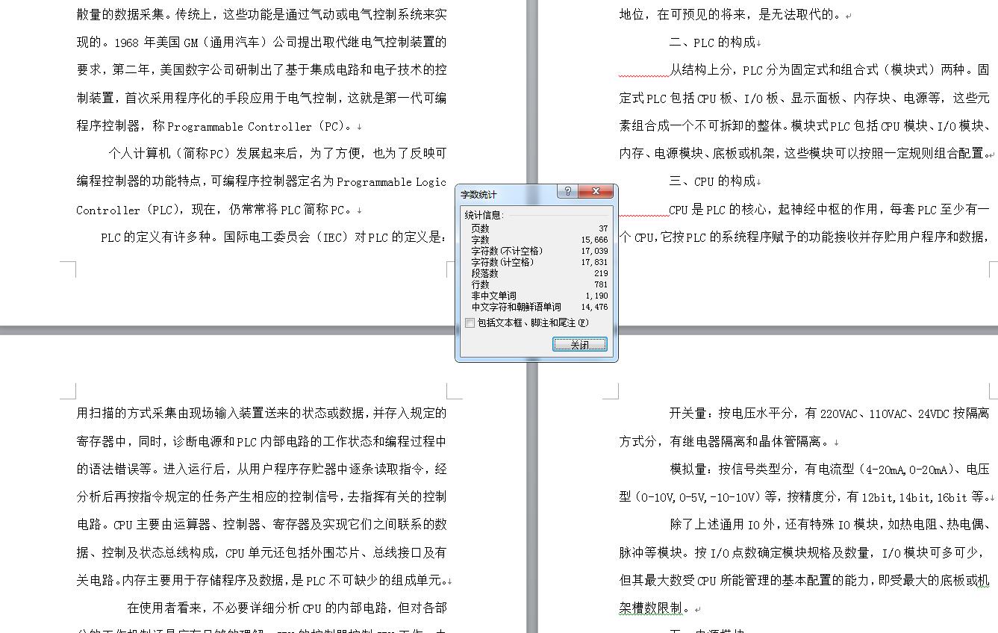
Task: Click the 非中文单词 1,190 row
Action: point(539,296)
